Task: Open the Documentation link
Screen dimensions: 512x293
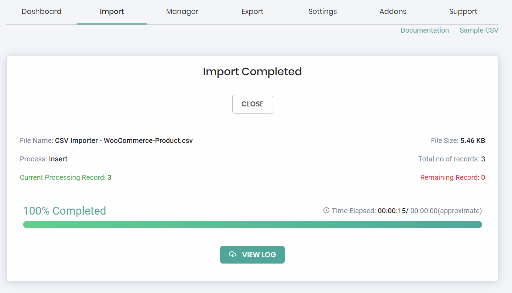Action: [x=424, y=30]
